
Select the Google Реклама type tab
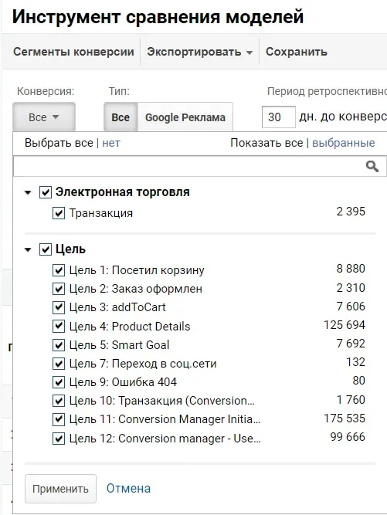(x=185, y=117)
